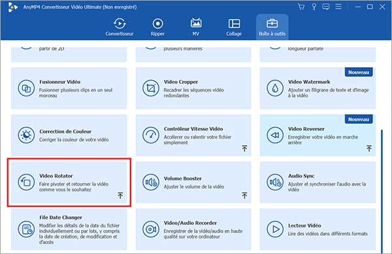
Task: Pin Video Rotator to top arrow
Action: [x=120, y=195]
